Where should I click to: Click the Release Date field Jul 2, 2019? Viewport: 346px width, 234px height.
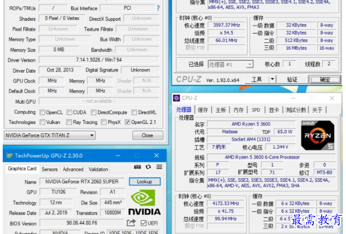tap(56, 212)
